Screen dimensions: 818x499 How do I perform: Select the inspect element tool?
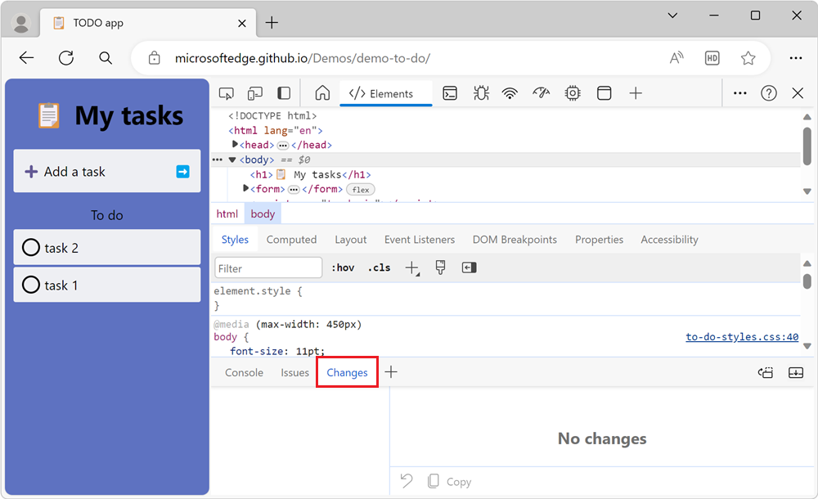click(x=227, y=93)
